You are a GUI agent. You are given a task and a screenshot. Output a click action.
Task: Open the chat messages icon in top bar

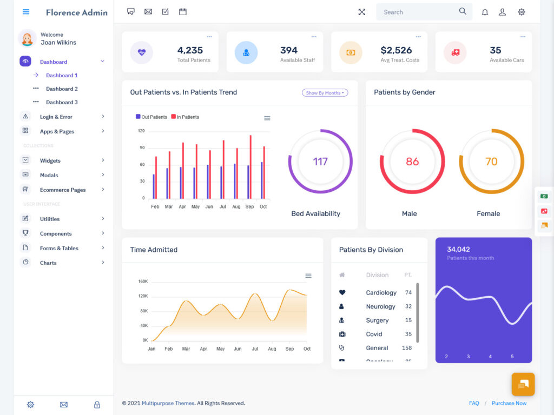click(131, 12)
